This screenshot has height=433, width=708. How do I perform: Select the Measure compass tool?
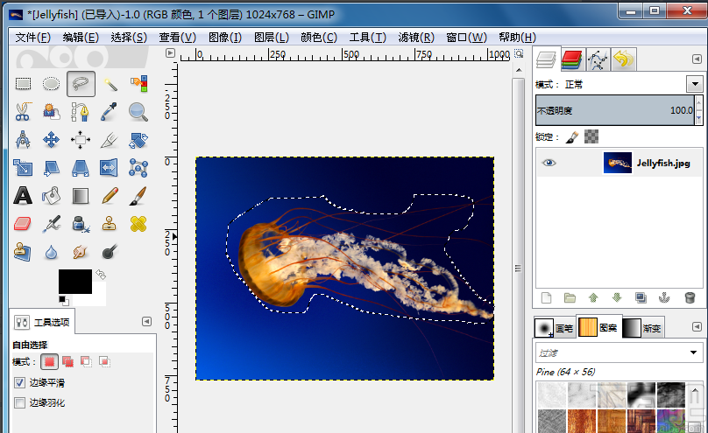coord(23,140)
